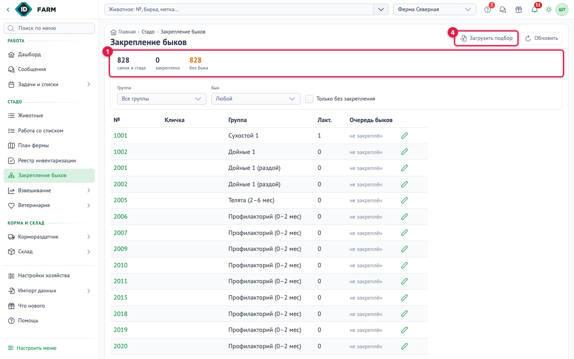Viewport: 574px width, 359px height.
Task: Open the 'Все группы' group dropdown
Action: (x=161, y=99)
